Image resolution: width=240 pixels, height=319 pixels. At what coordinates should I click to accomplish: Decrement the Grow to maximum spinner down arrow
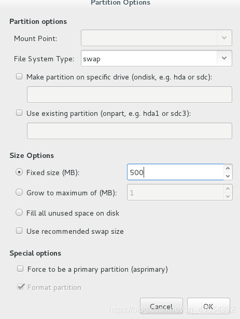pyautogui.click(x=228, y=196)
